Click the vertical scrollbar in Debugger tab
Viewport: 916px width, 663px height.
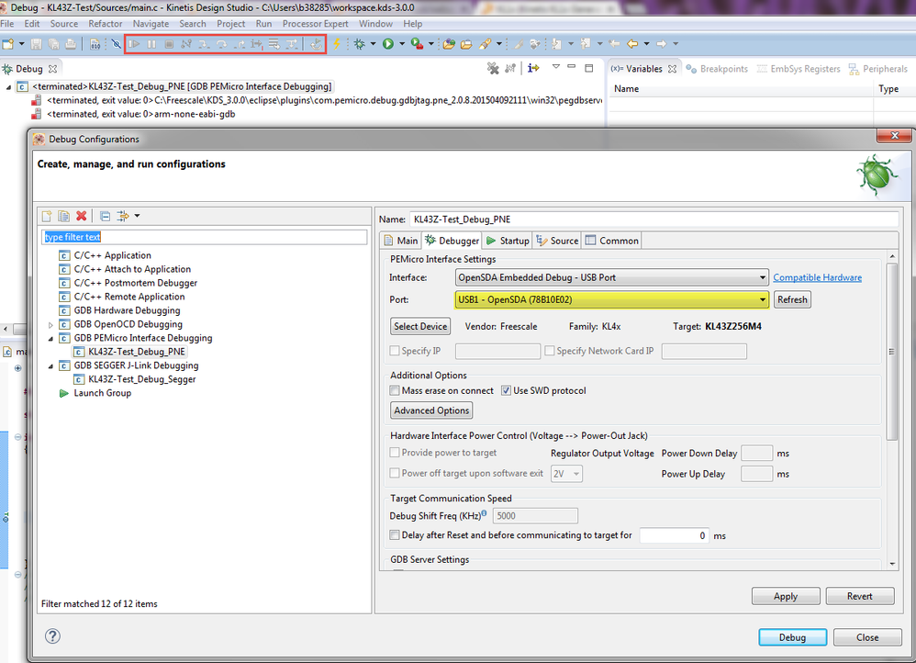click(x=891, y=351)
